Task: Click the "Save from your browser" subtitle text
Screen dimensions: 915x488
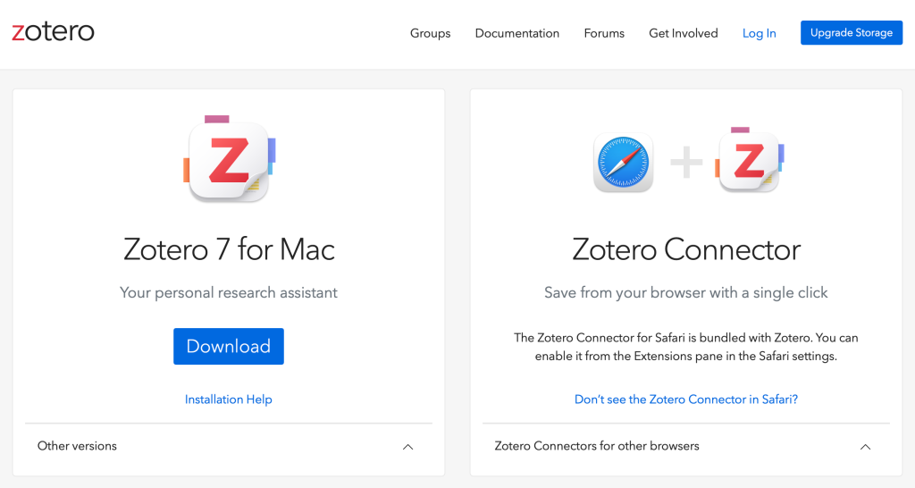Action: (685, 292)
